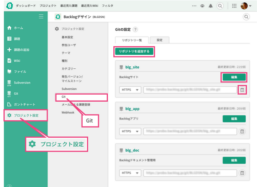Expand HTTPS protocol dropdown for blg_site
The image size is (257, 187).
[x=130, y=90]
